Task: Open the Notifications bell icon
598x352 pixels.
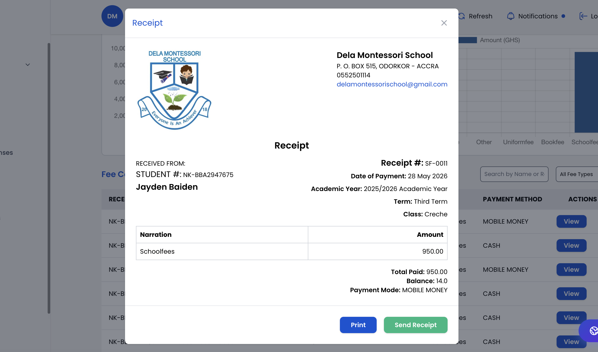Action: tap(511, 16)
